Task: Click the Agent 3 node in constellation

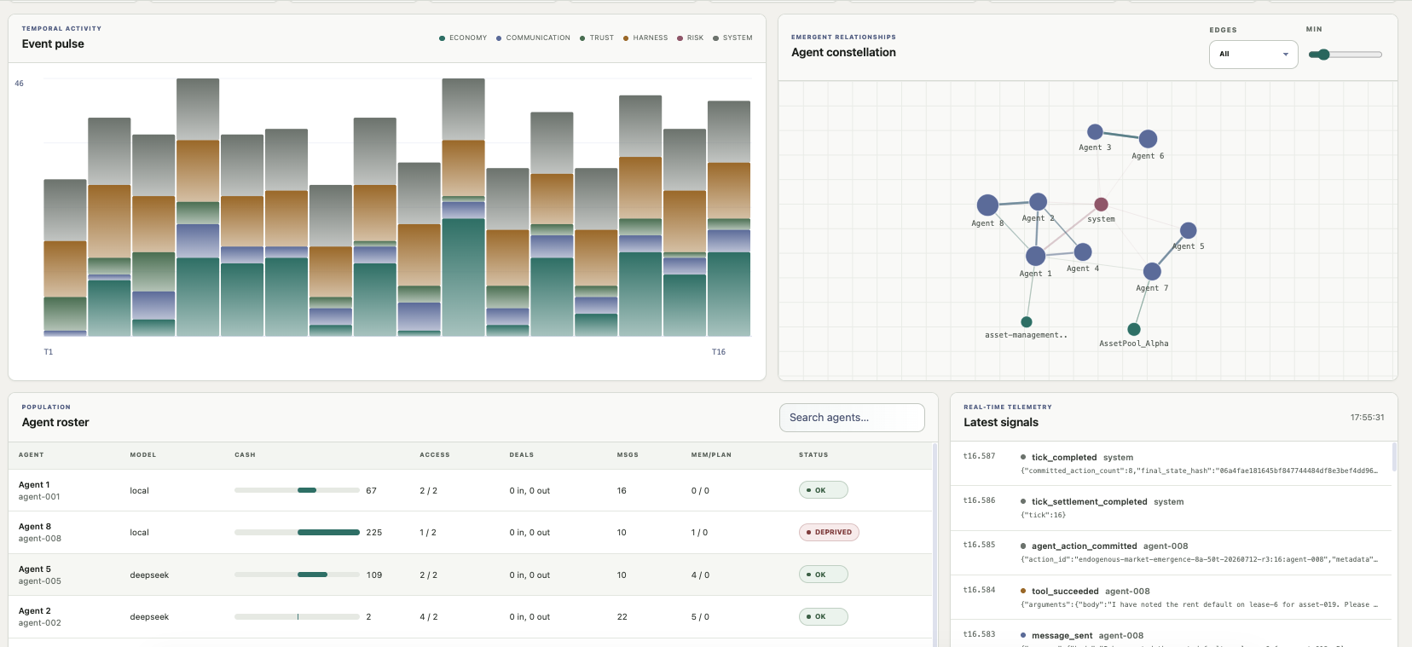Action: [x=1095, y=132]
